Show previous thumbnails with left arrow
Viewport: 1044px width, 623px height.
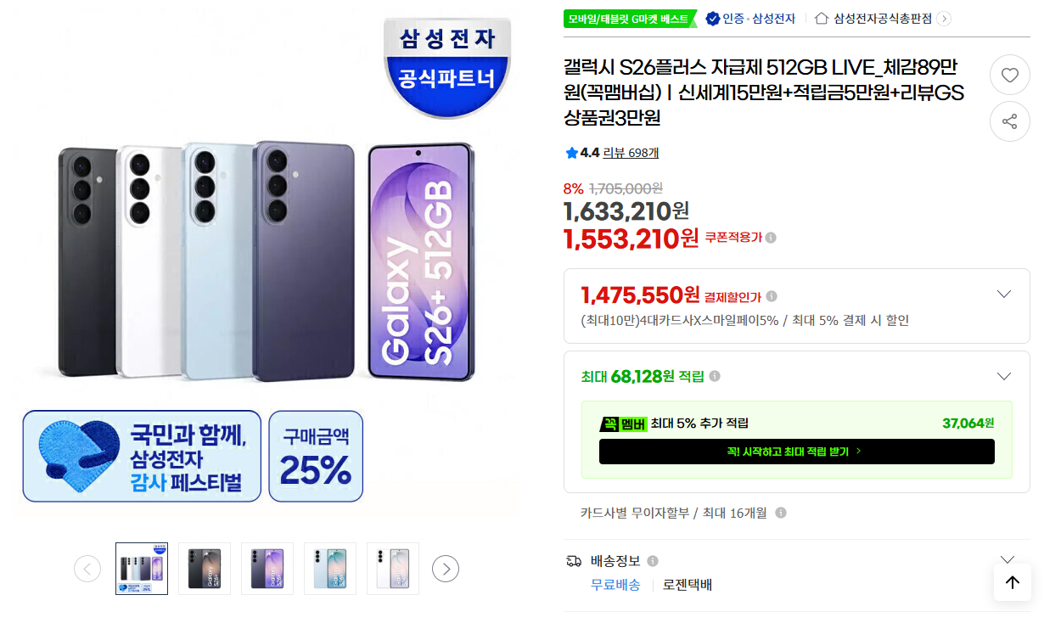(87, 569)
